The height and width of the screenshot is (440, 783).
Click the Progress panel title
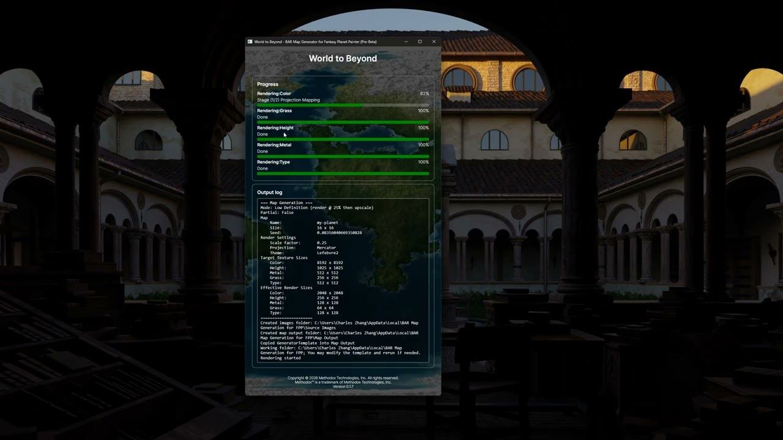(x=268, y=84)
